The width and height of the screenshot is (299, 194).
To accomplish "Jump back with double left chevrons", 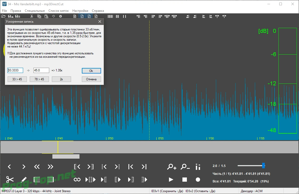I will [x=37, y=167].
